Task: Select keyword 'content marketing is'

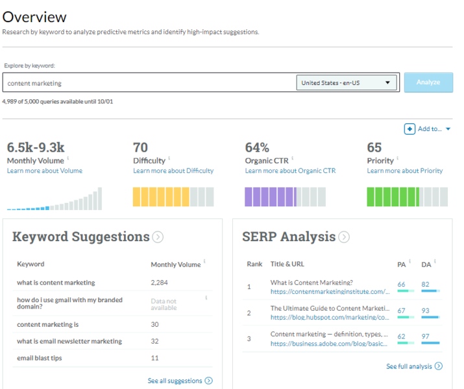Action: point(47,324)
